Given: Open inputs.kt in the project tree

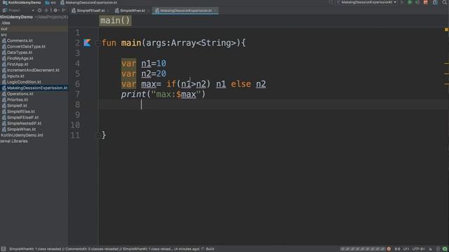Looking at the screenshot, I should pyautogui.click(x=15, y=76).
